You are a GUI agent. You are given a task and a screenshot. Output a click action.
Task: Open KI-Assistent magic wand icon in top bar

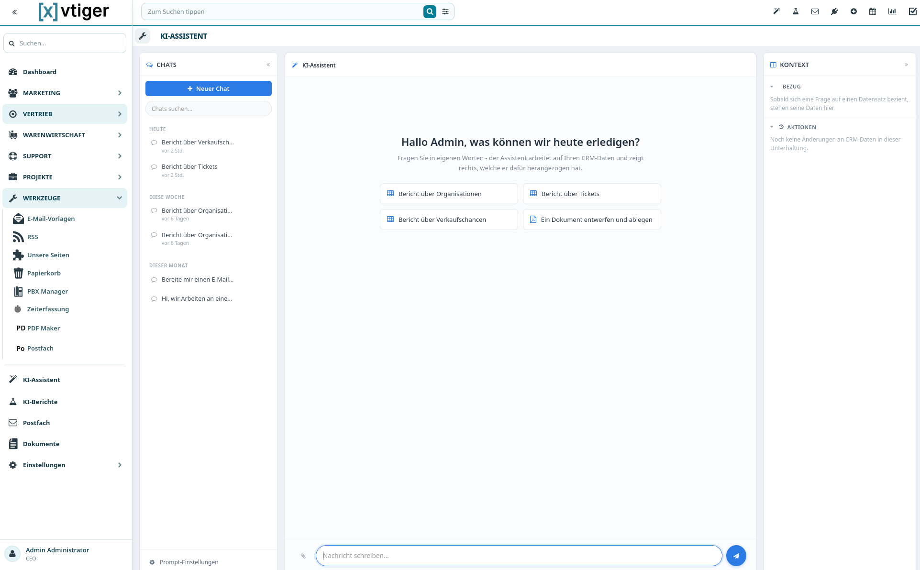coord(776,11)
